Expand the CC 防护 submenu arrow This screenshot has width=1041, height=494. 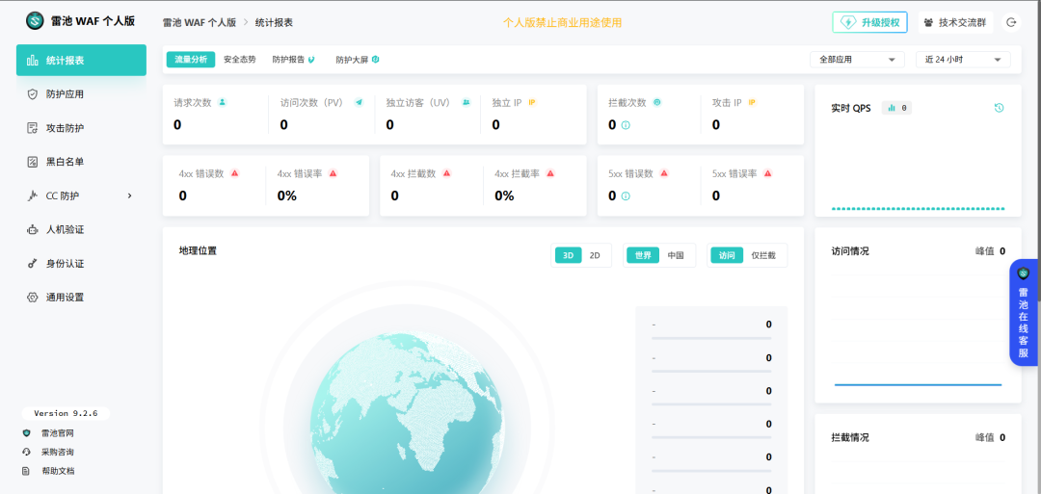(x=129, y=195)
